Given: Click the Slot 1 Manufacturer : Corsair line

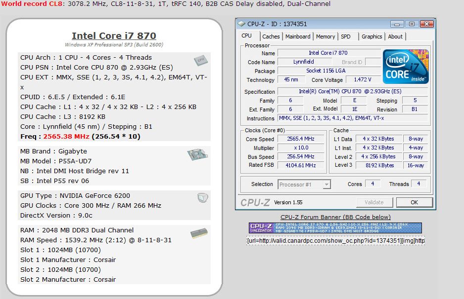Looking at the screenshot, I should [68, 260].
